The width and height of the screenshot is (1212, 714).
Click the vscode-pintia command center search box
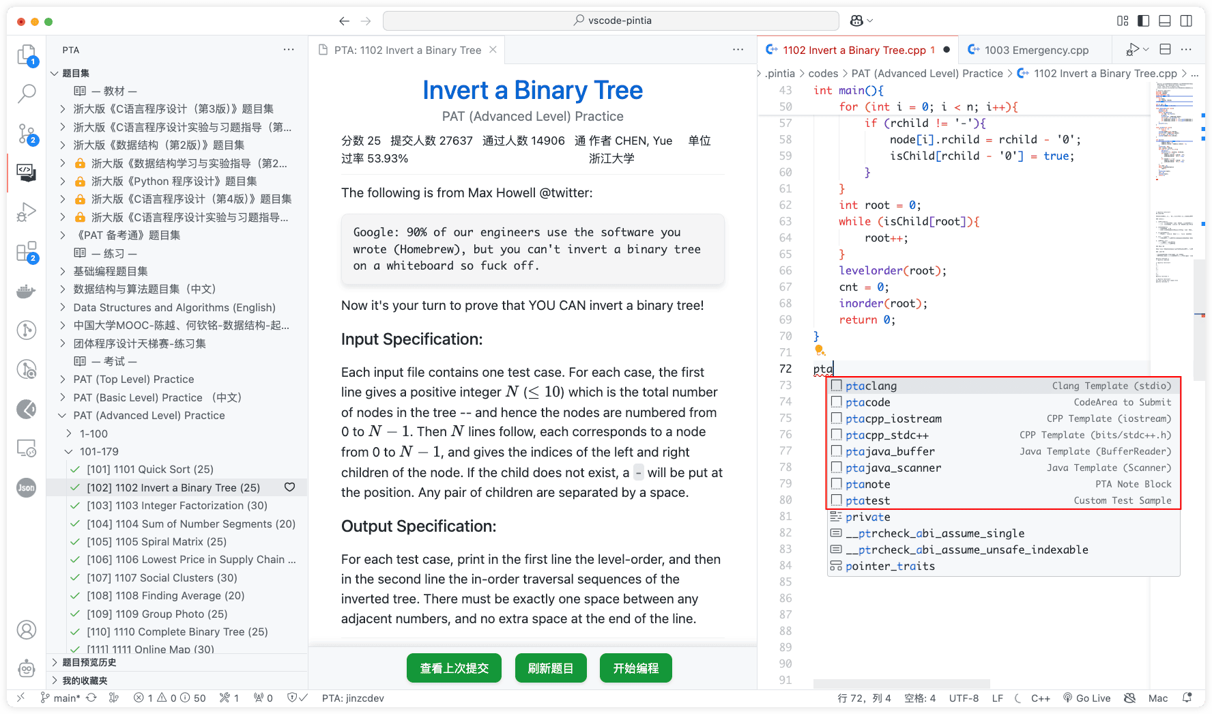[x=611, y=21]
